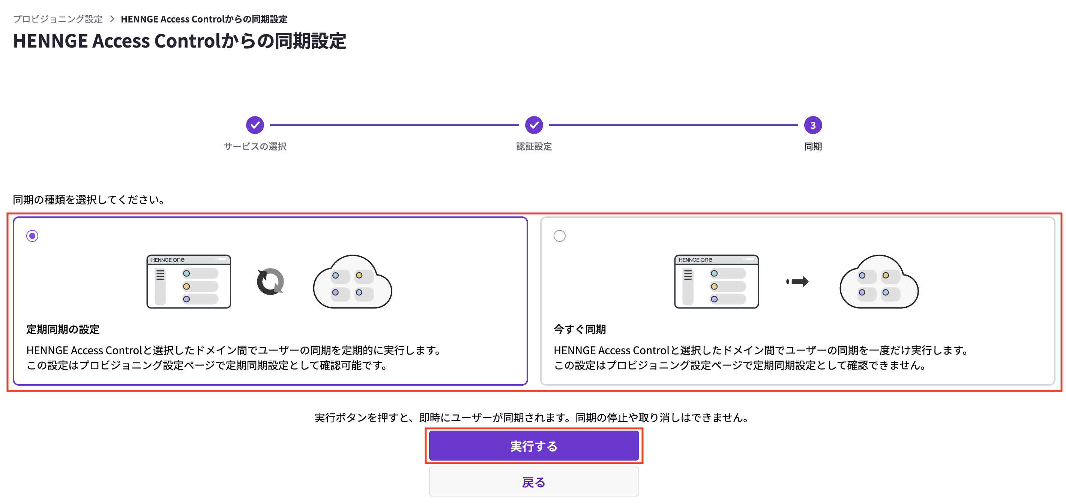Image resolution: width=1066 pixels, height=504 pixels.
Task: Click the right arrow icon in 今すぐ同期 card
Action: coord(797,282)
